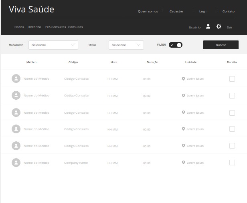This screenshot has width=247, height=203.
Task: Click Nome do Médico in the first row
Action: pyautogui.click(x=36, y=78)
